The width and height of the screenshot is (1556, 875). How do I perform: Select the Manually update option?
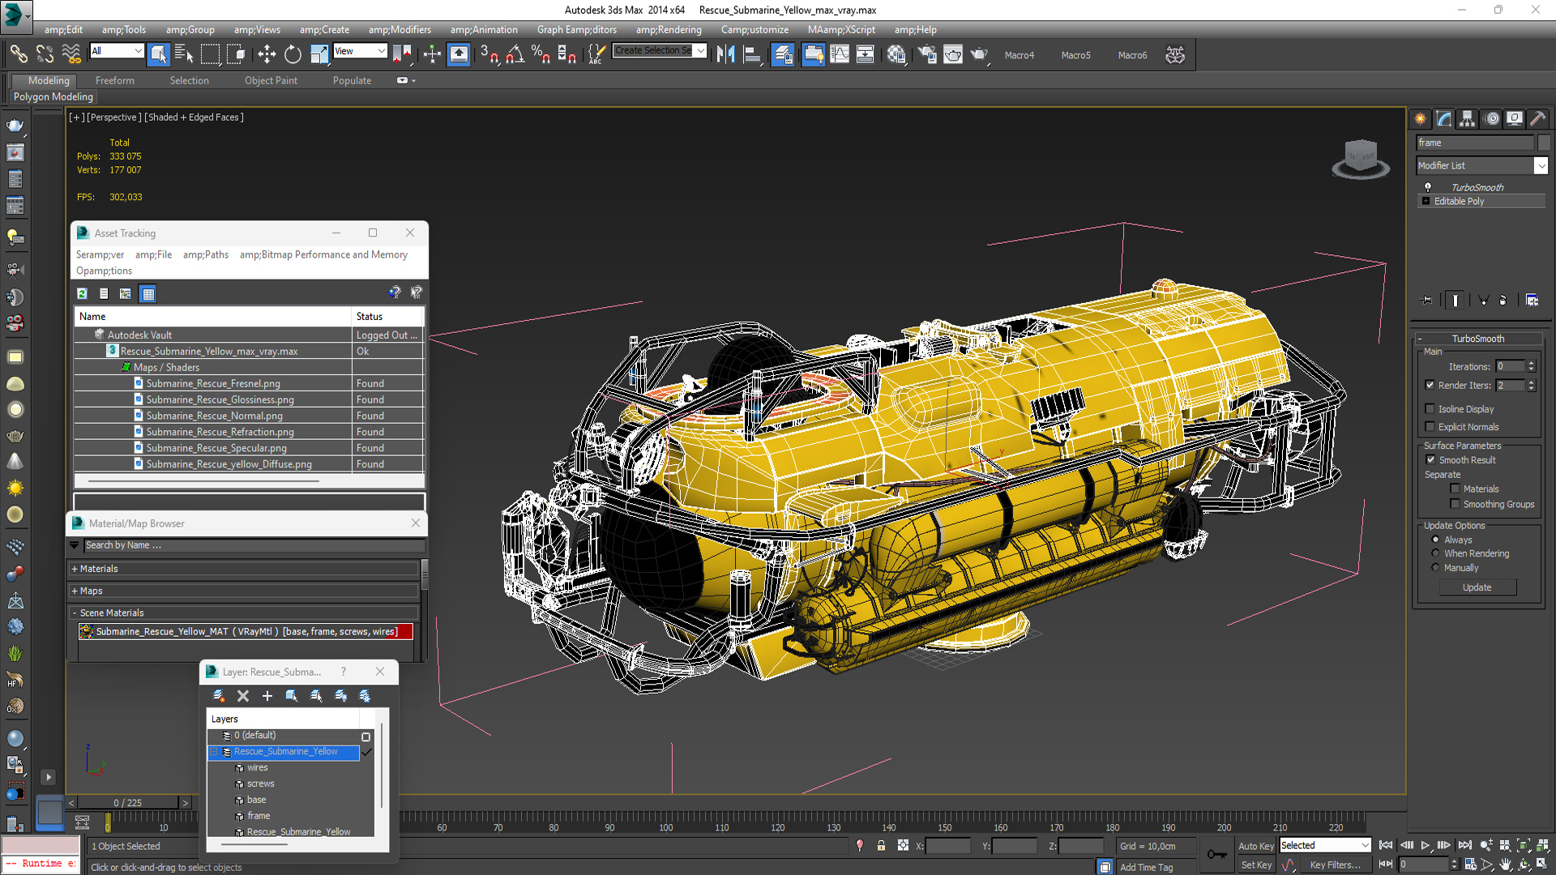click(x=1435, y=568)
